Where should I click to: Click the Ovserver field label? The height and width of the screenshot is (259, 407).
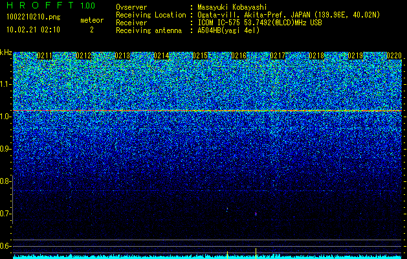131,7
